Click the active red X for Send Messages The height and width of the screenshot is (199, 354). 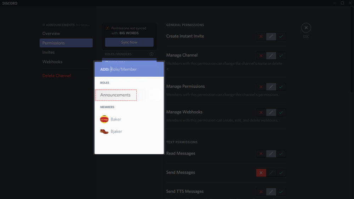[x=261, y=173]
